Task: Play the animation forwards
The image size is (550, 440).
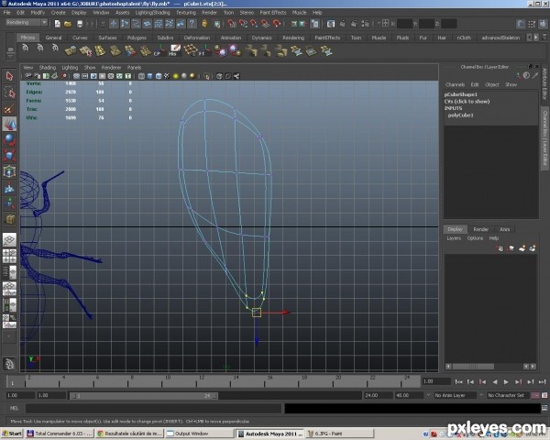Action: coord(506,381)
